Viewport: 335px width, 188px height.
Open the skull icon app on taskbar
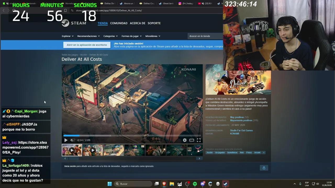(x=218, y=184)
